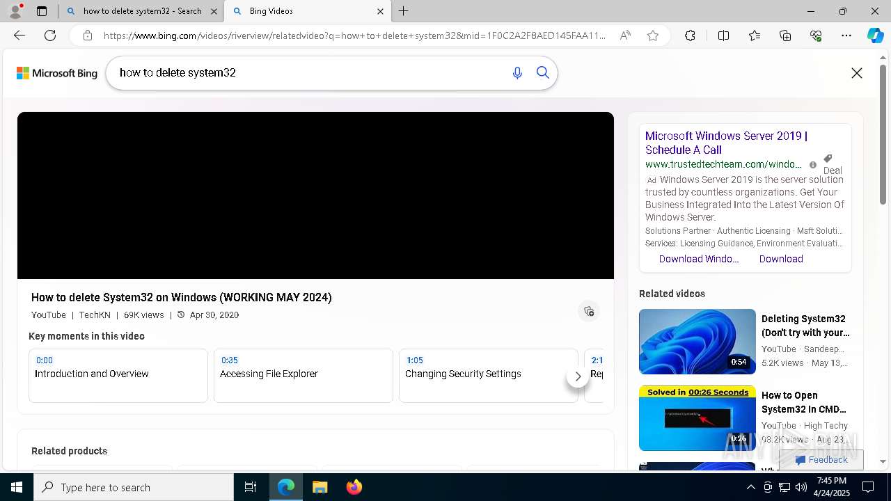Screen dimensions: 891x501
Task: Open browser Collections
Action: (785, 35)
